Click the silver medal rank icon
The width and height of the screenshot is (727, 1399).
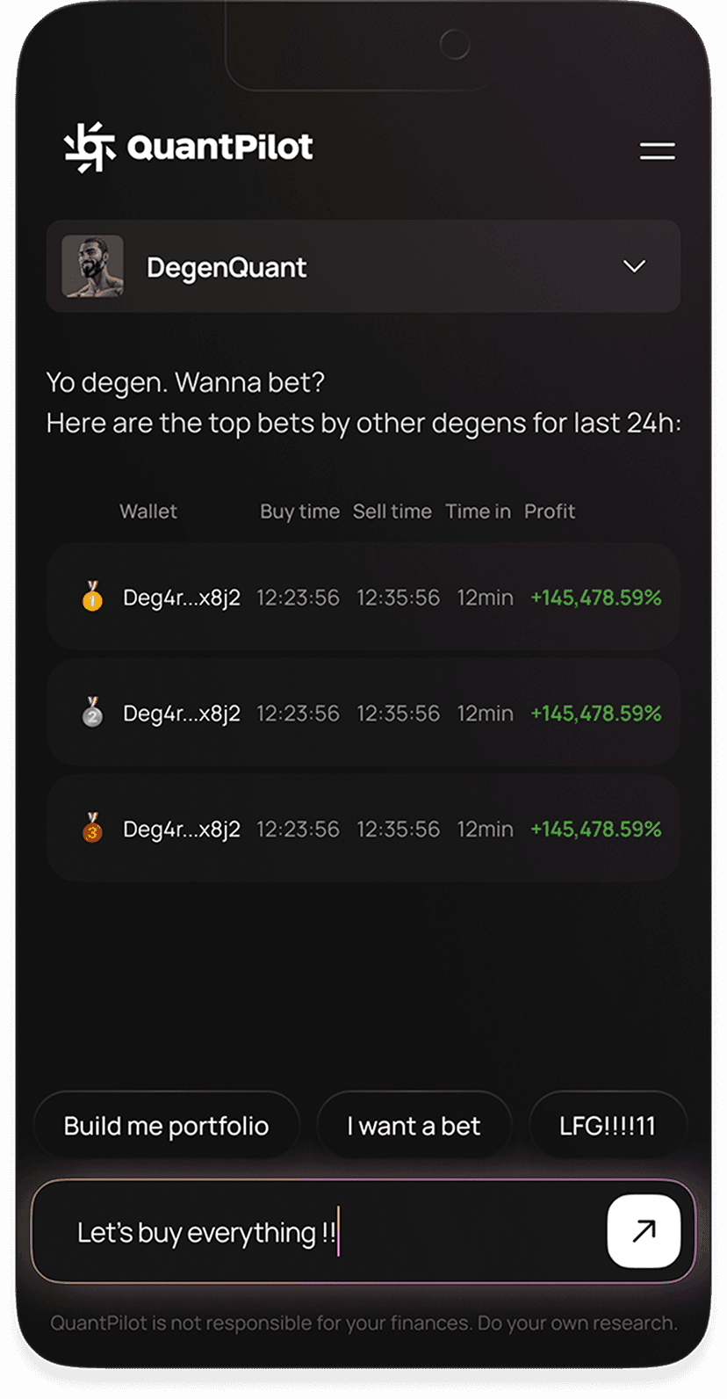92,713
